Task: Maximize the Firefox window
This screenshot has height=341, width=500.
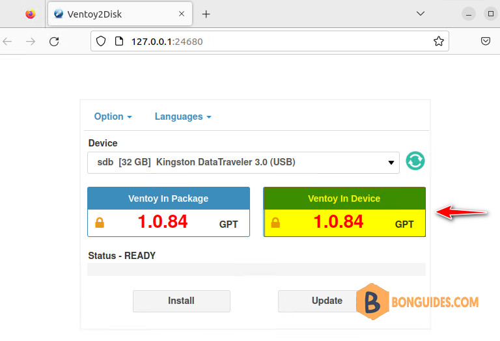Action: click(x=491, y=14)
